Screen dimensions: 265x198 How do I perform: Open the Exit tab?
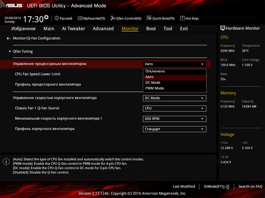point(184,29)
